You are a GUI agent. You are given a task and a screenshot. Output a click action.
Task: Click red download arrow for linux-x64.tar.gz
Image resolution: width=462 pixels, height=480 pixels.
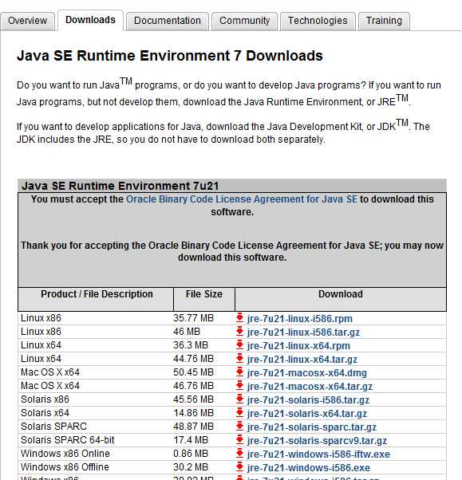pyautogui.click(x=239, y=358)
